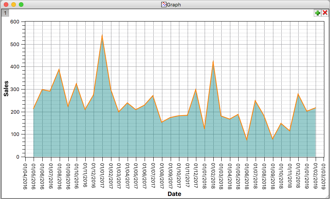Click the Graph icon in title bar
This screenshot has height=199, width=330.
[x=164, y=5]
